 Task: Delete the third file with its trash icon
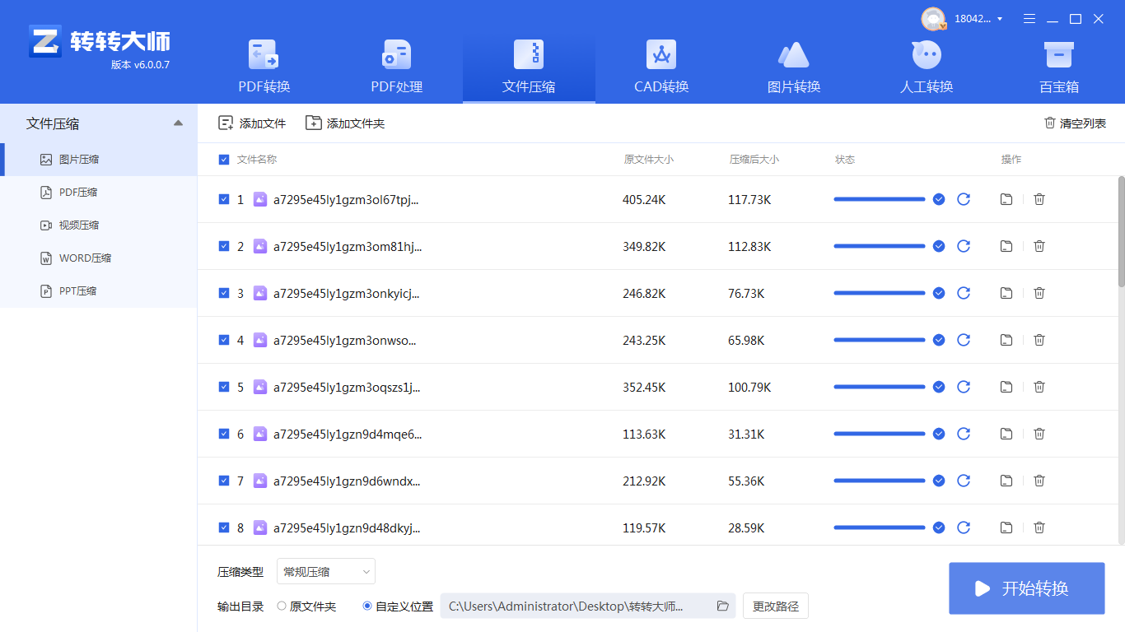coord(1039,292)
